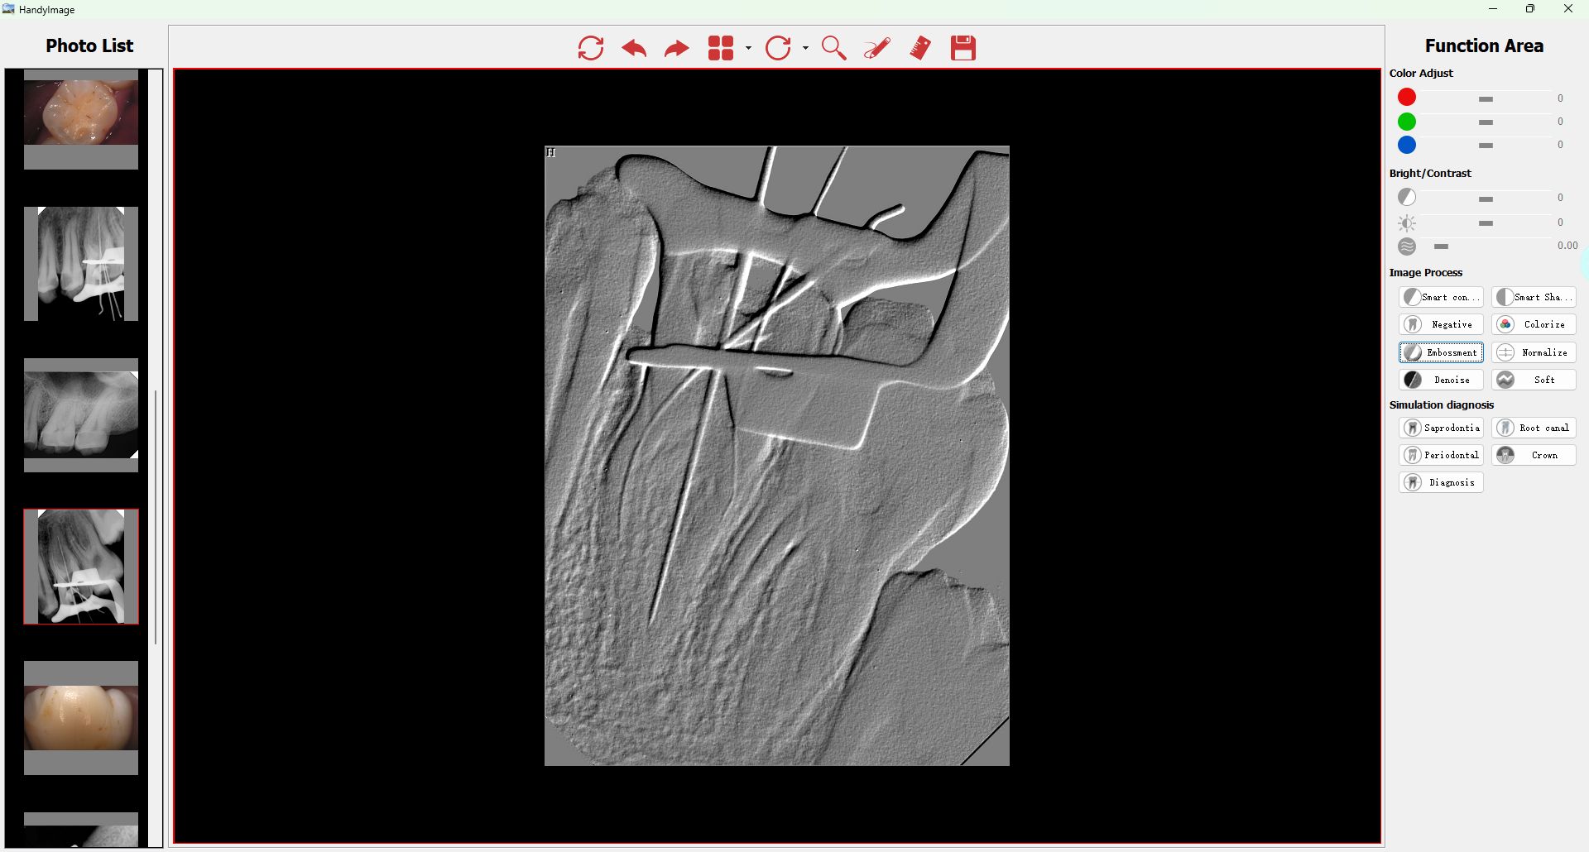Toggle the Embossment image filter

[x=1441, y=352]
